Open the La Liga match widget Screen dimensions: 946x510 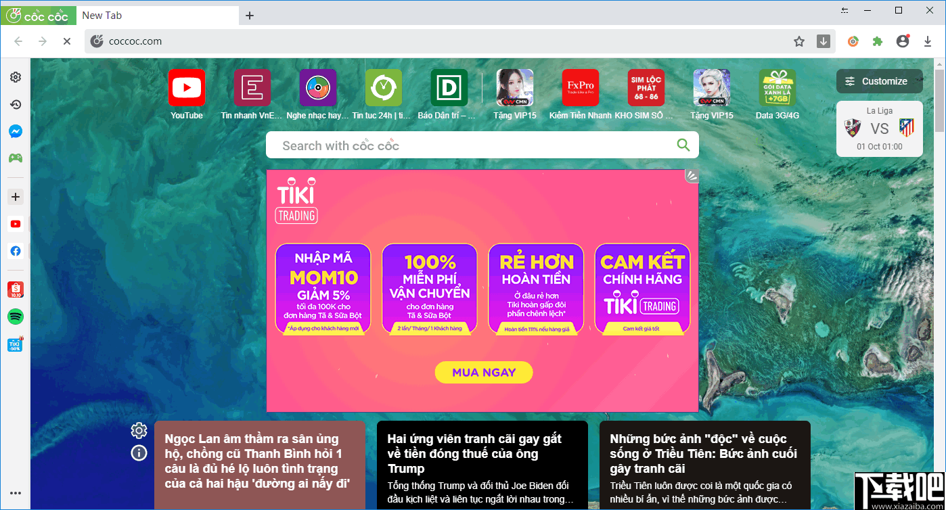click(x=880, y=129)
